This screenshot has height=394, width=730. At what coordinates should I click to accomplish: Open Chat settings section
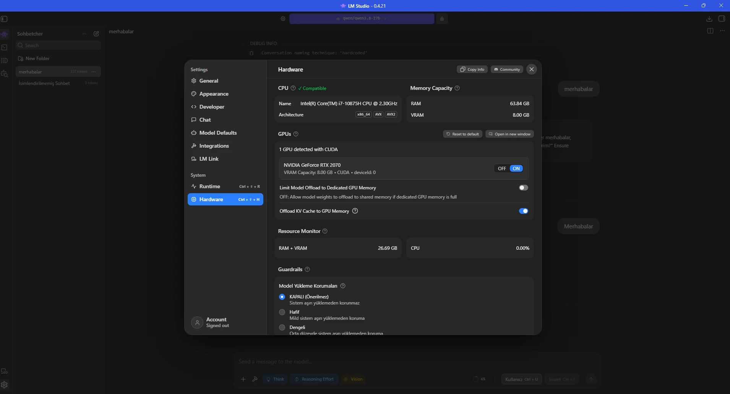(x=225, y=120)
